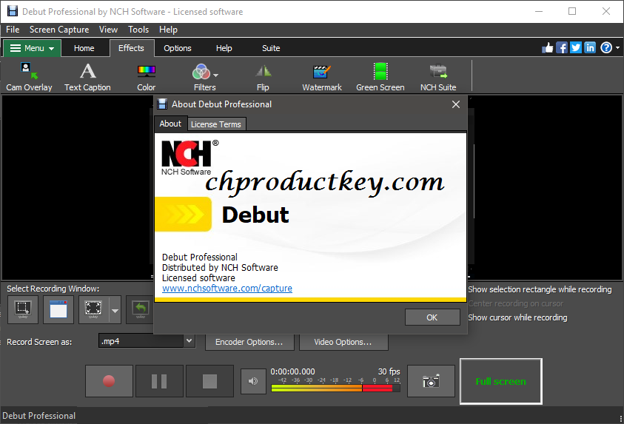Share on Twitter icon
This screenshot has height=424, width=624.
click(x=576, y=48)
